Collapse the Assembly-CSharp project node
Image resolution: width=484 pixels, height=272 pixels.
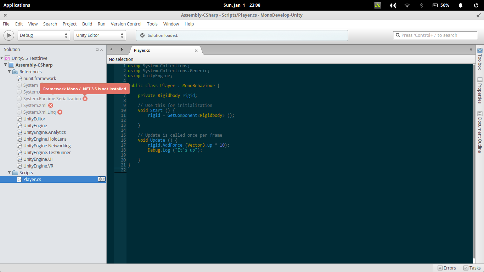pos(6,65)
